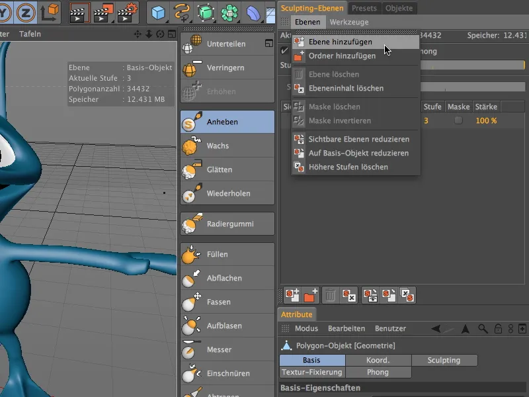Click the Verringern subdivision tool
This screenshot has height=397, width=529.
[x=227, y=67]
